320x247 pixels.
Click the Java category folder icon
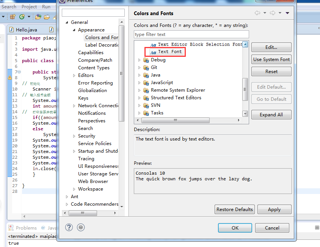(x=146, y=75)
